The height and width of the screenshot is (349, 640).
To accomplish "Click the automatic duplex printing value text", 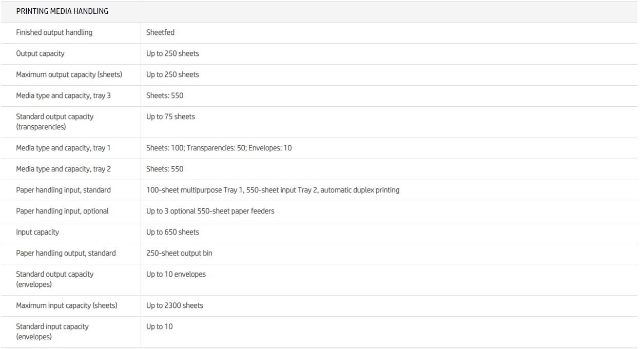I will coord(360,190).
